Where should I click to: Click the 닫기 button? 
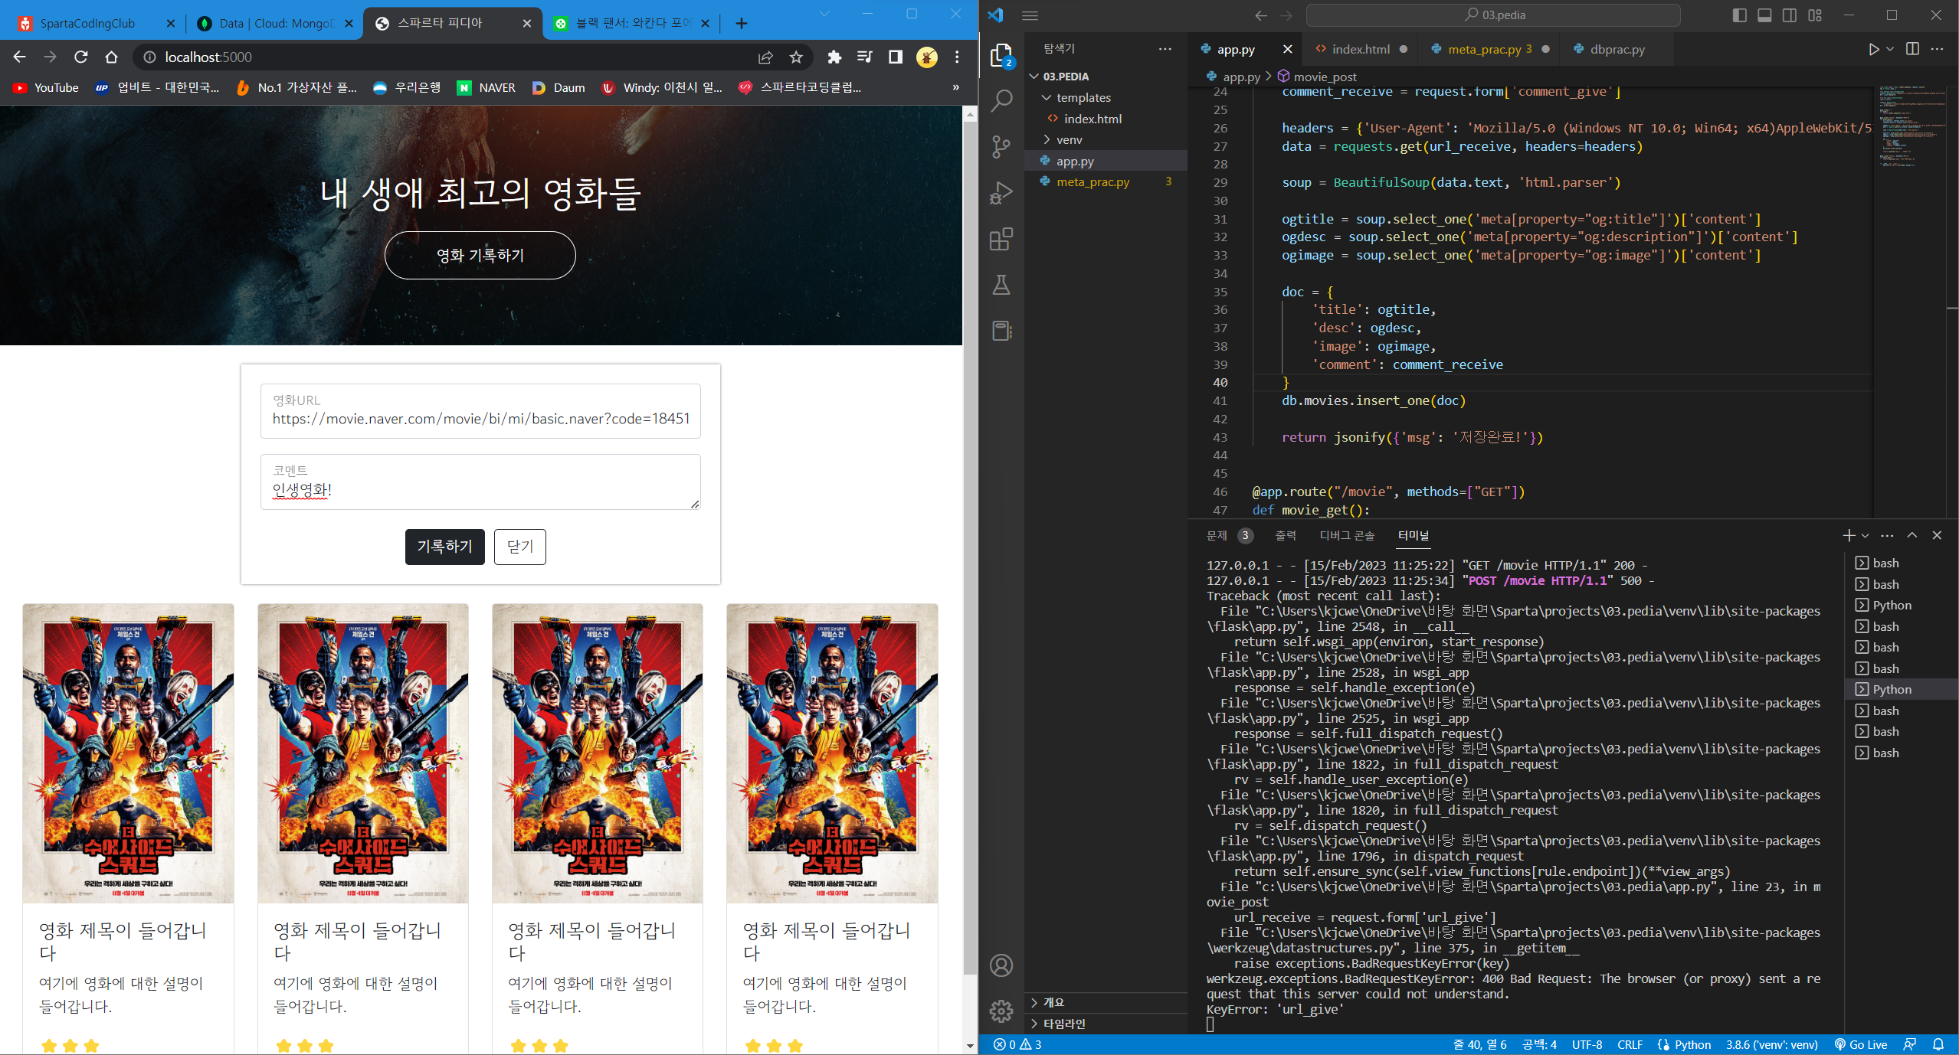tap(520, 547)
